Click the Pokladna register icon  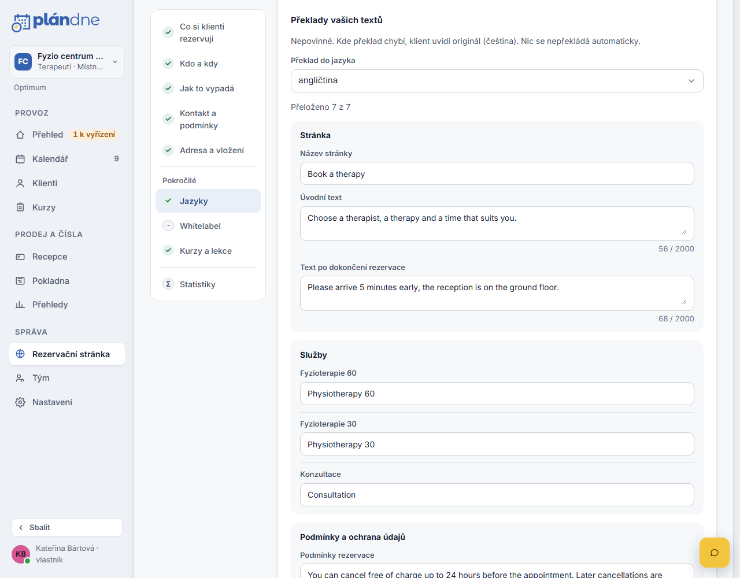point(20,281)
